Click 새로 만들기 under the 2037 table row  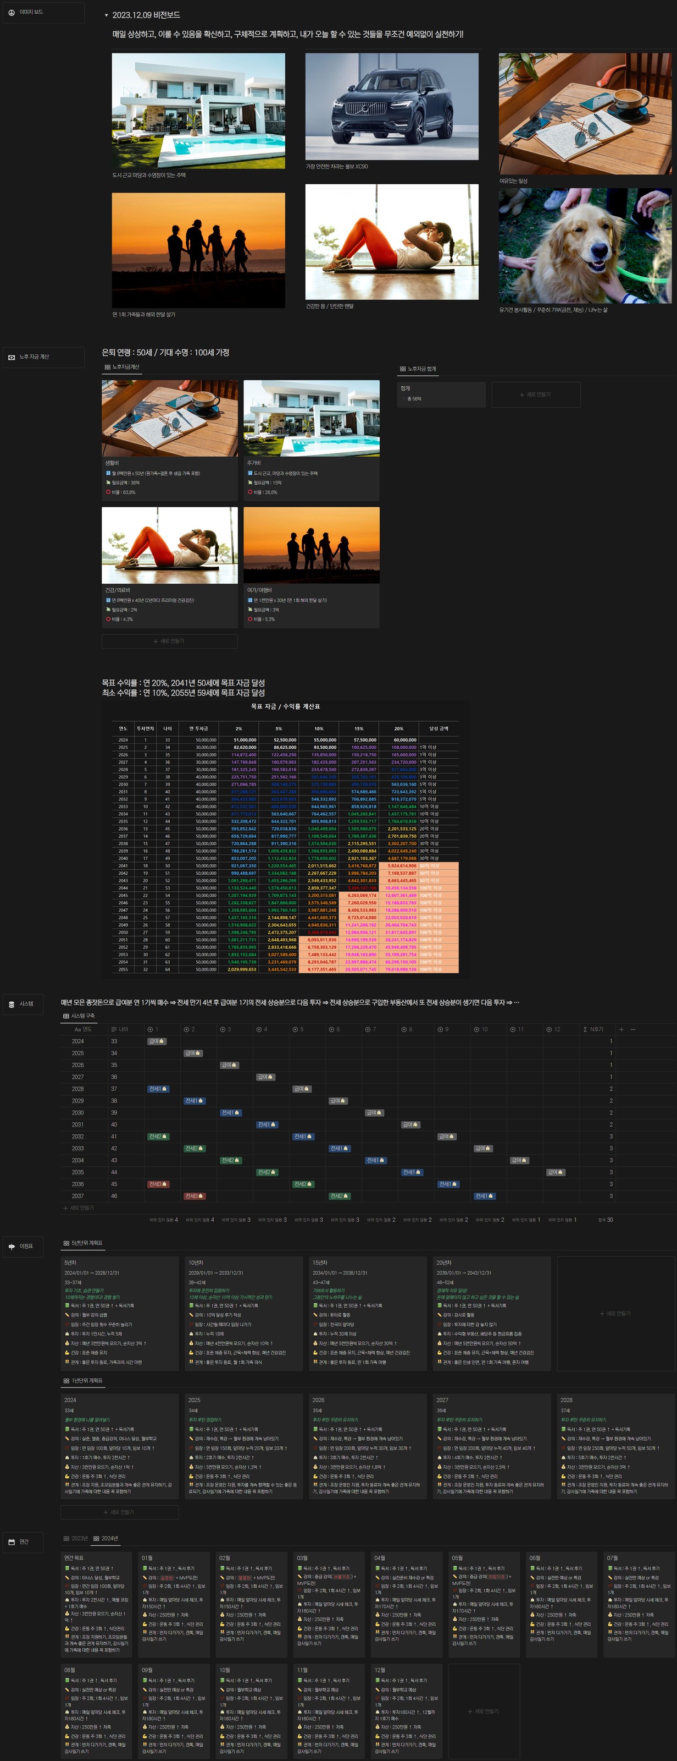(79, 1208)
